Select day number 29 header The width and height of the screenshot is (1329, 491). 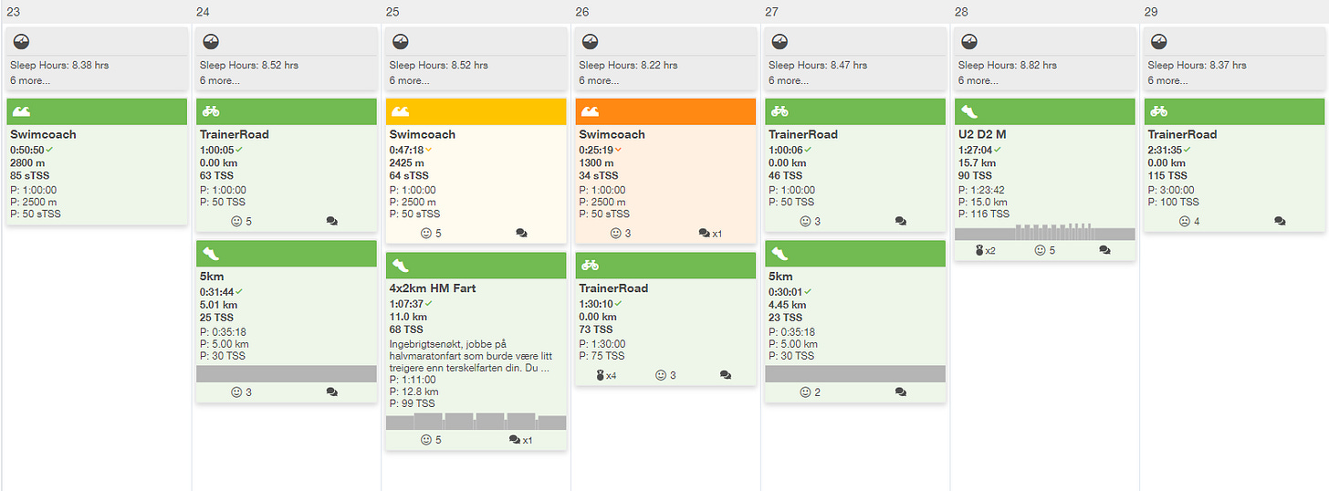click(x=1151, y=11)
